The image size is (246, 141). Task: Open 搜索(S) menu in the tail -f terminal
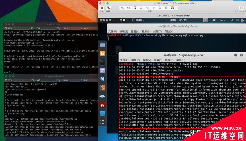click(158, 60)
